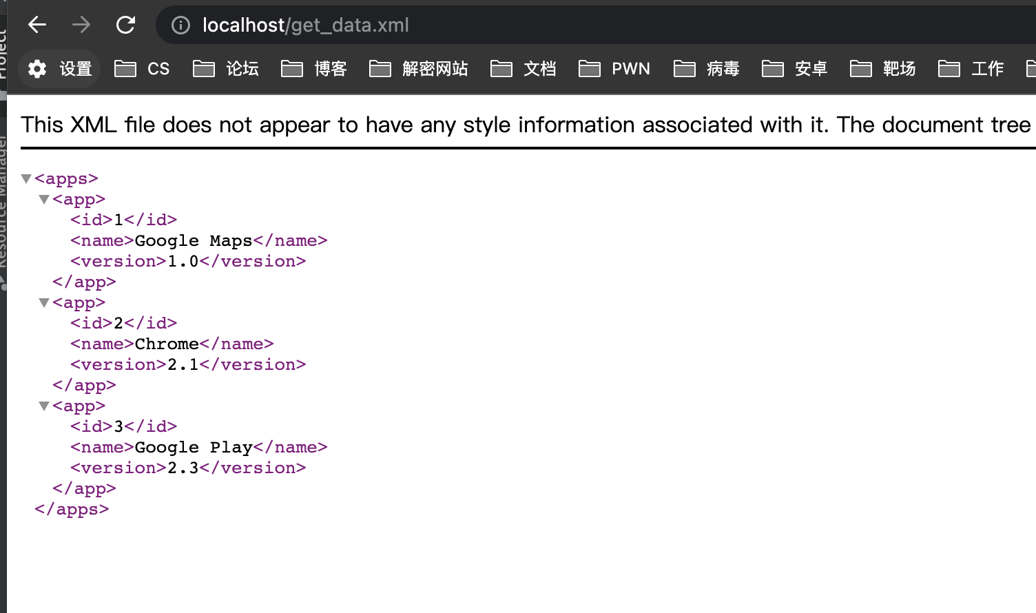The width and height of the screenshot is (1036, 613).
Task: Click the version 1.0 line
Action: tap(188, 262)
